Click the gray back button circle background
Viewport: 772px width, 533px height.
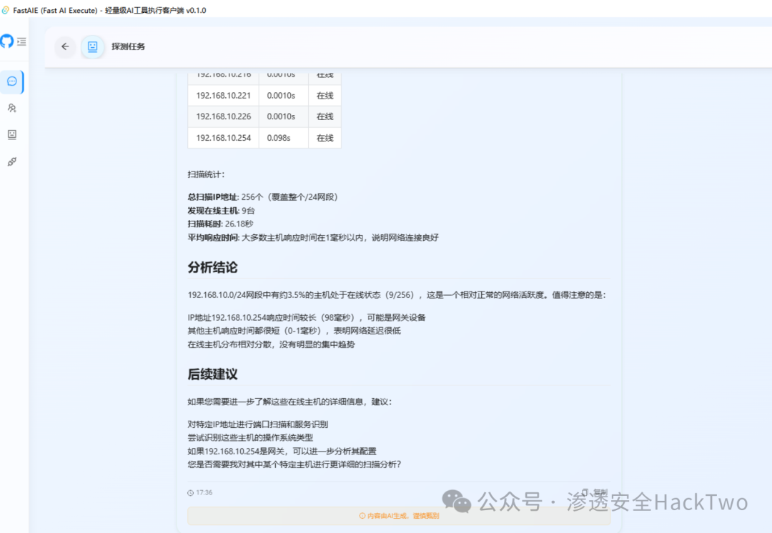pos(65,46)
